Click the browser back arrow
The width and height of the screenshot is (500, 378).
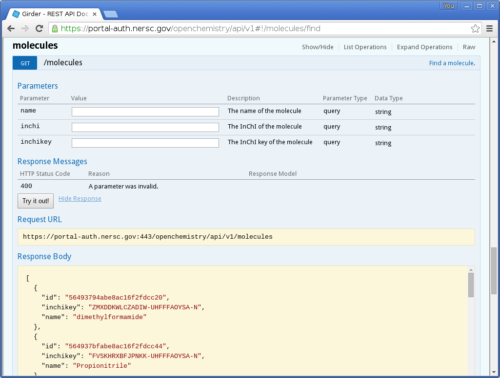point(11,28)
